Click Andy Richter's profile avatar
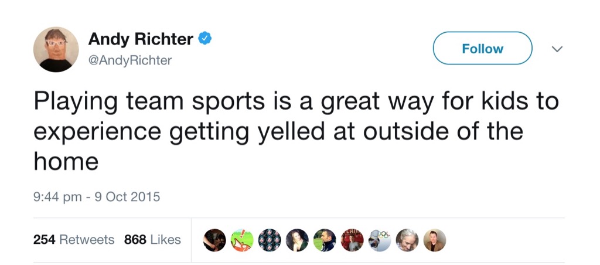 [56, 49]
